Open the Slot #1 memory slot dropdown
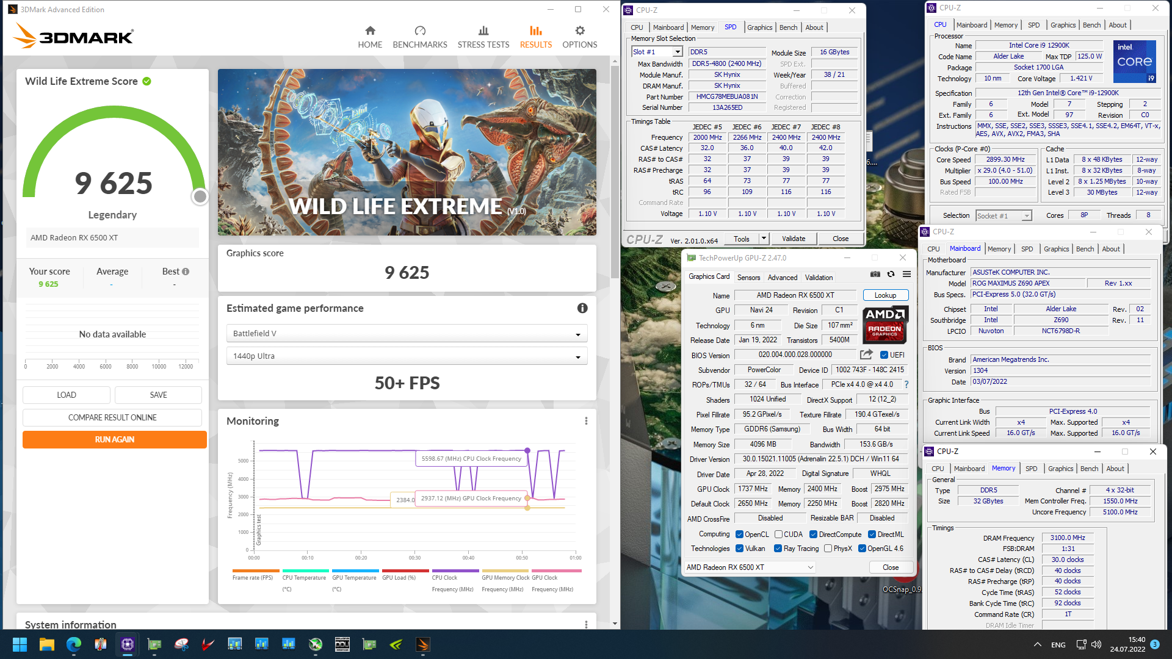Image resolution: width=1172 pixels, height=659 pixels. [x=657, y=52]
